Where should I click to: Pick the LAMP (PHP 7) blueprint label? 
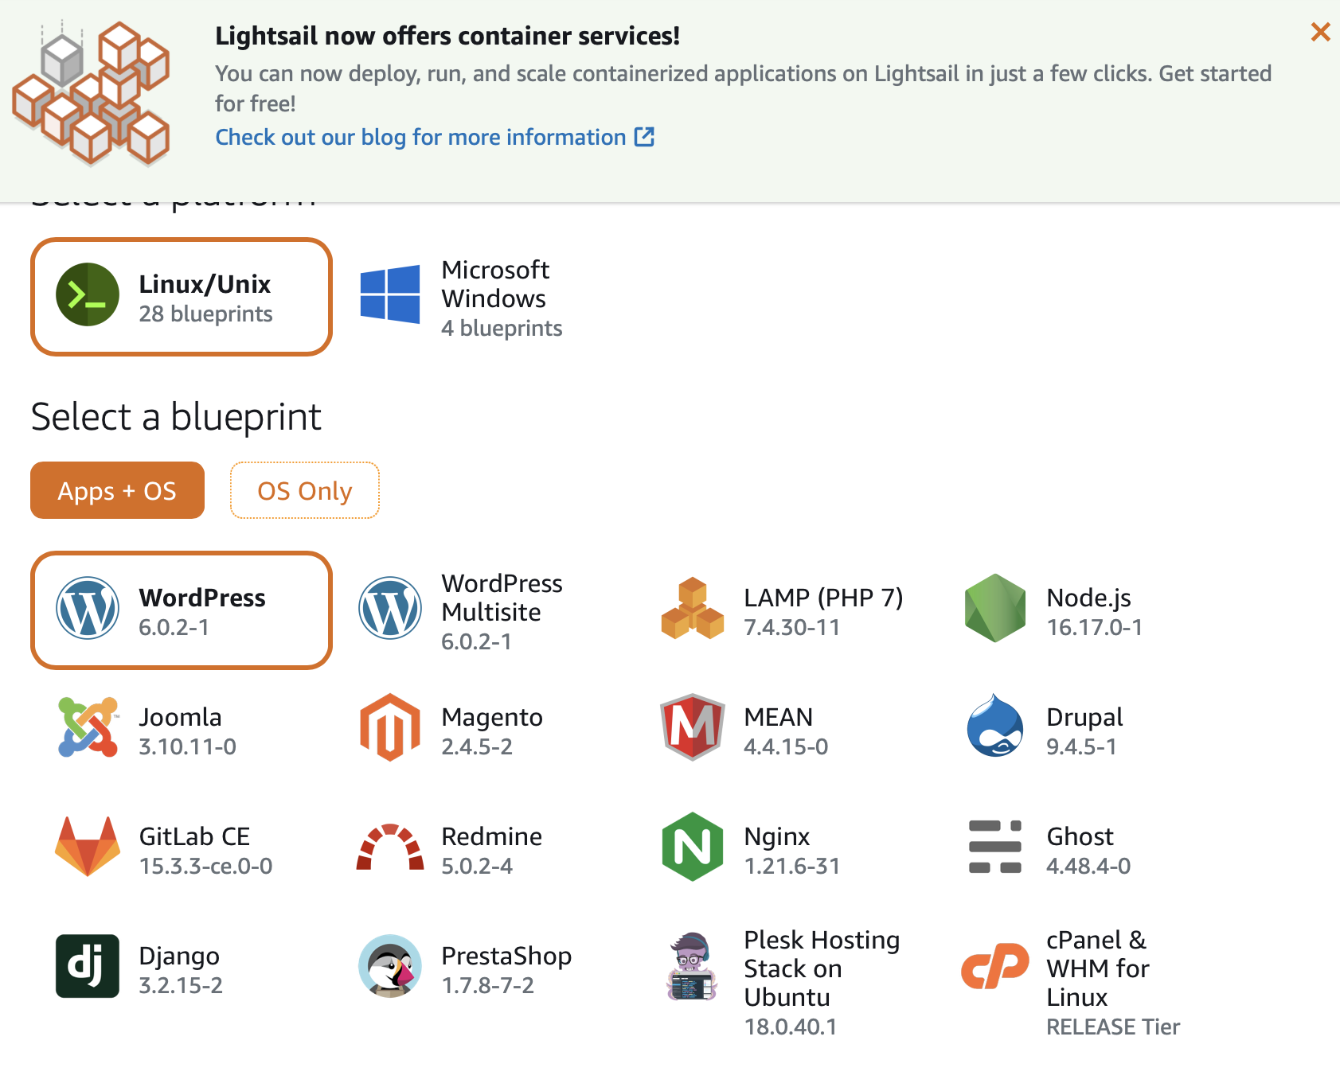pos(823,598)
